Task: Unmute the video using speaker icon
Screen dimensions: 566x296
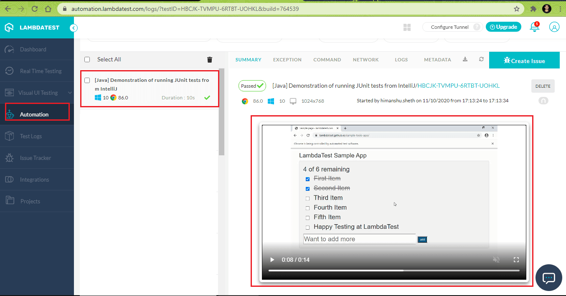Action: click(x=496, y=260)
